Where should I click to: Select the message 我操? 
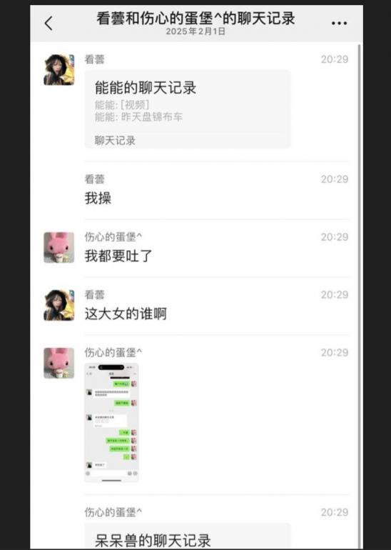tap(98, 198)
